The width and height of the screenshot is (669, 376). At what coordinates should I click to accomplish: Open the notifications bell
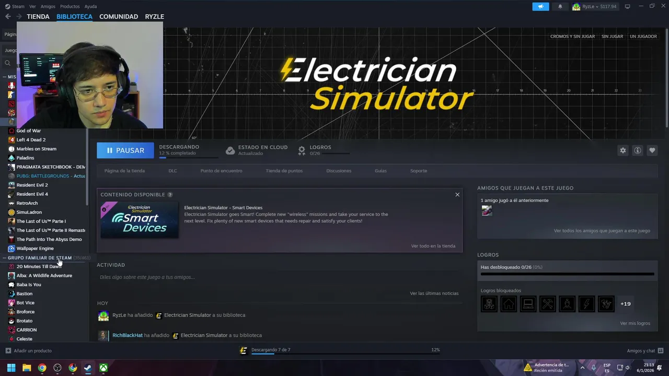560,7
